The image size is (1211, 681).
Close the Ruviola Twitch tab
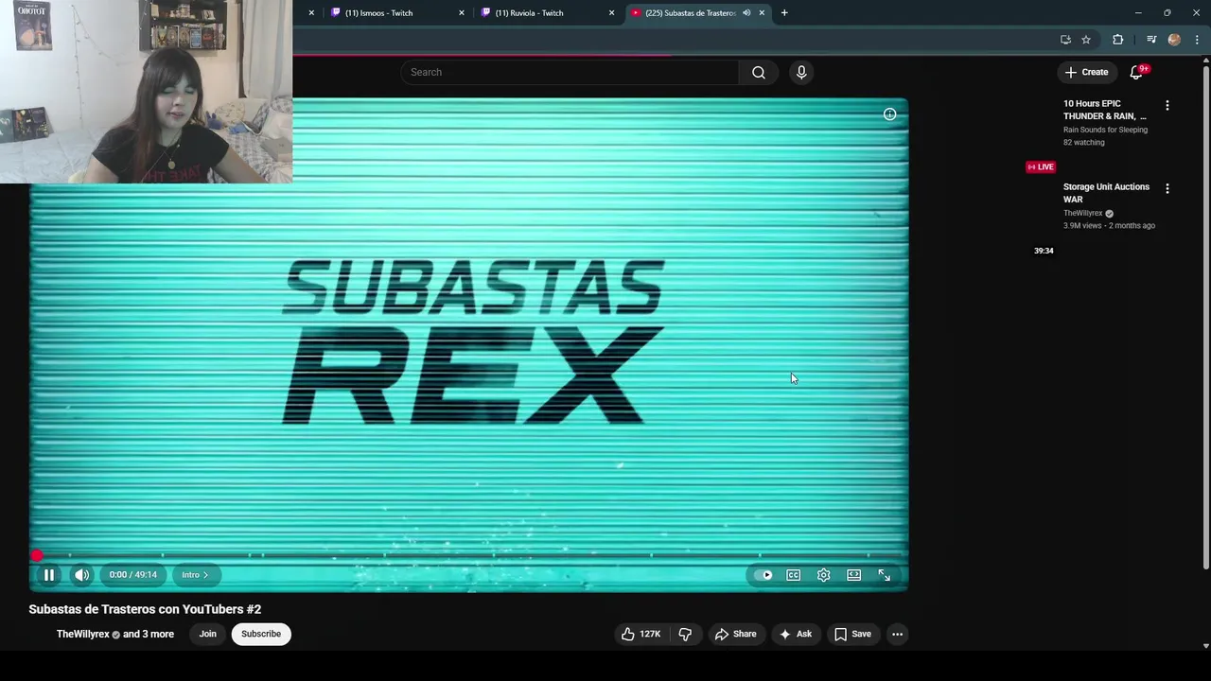click(x=611, y=13)
